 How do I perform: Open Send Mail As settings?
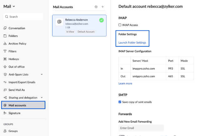[x=17, y=90]
